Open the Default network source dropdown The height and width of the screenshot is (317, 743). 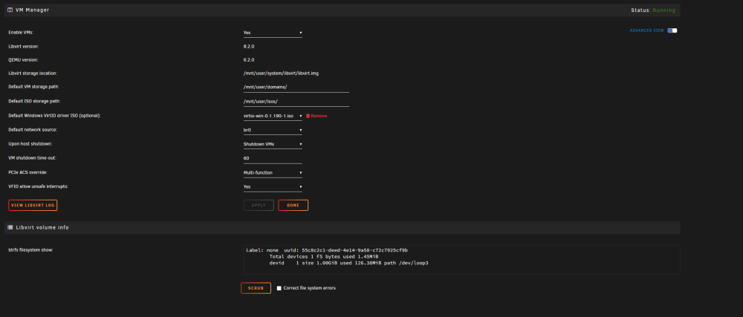click(273, 130)
